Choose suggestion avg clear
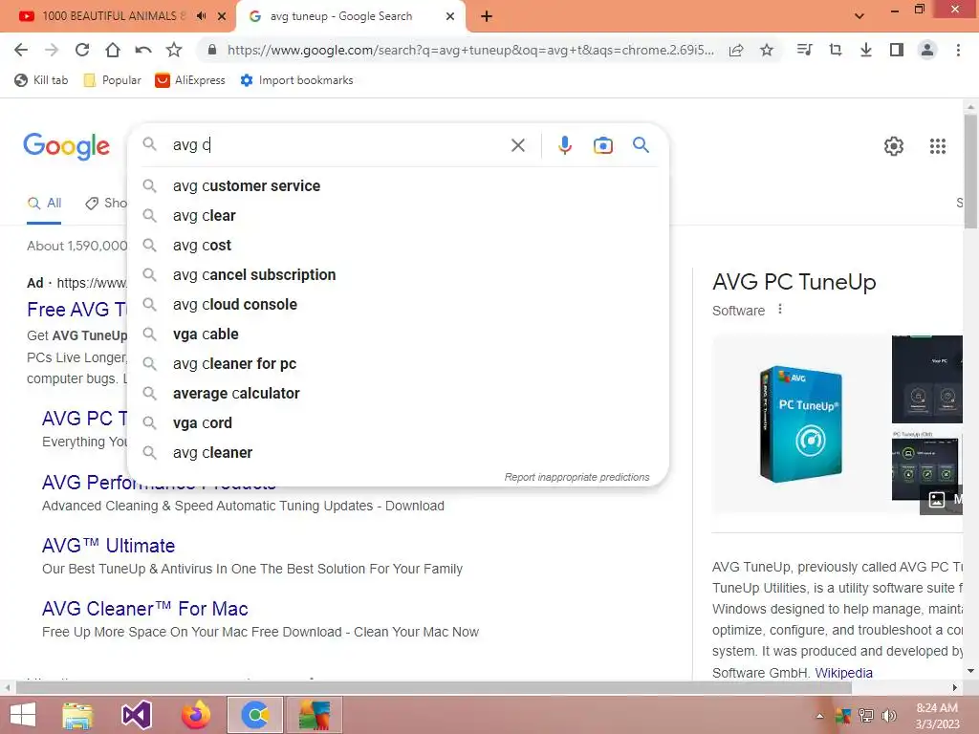Viewport: 979px width, 734px height. pyautogui.click(x=398, y=215)
